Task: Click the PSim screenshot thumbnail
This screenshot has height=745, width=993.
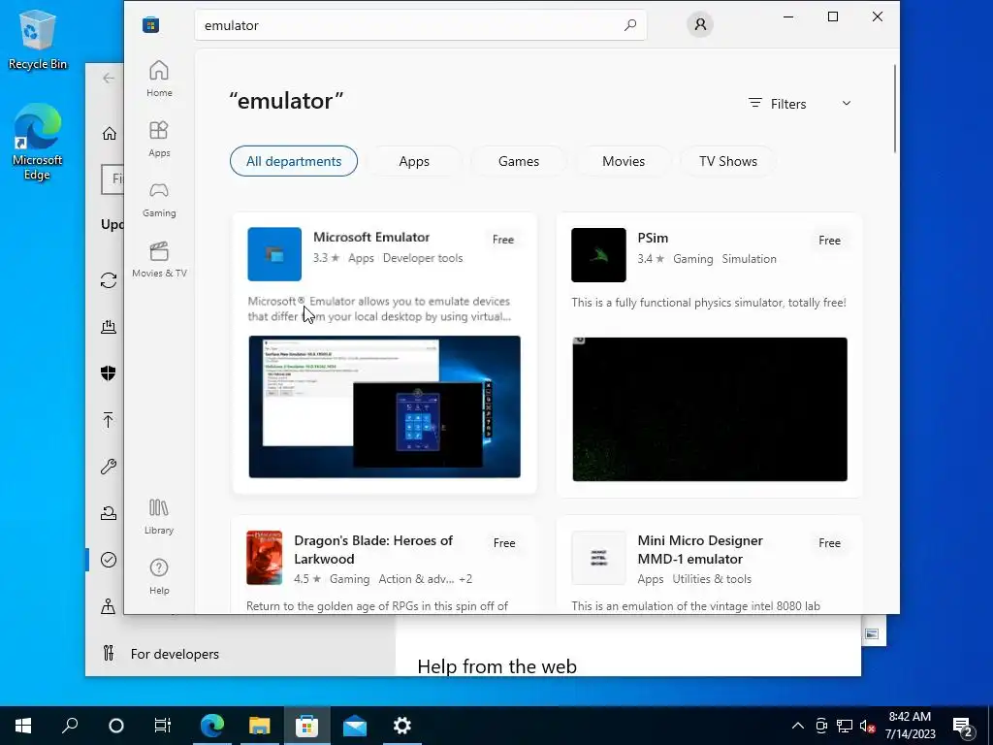Action: [x=710, y=409]
